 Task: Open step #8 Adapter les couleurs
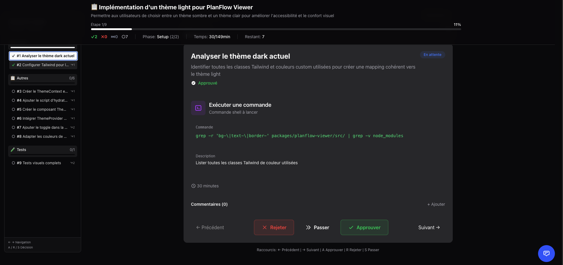tap(43, 137)
